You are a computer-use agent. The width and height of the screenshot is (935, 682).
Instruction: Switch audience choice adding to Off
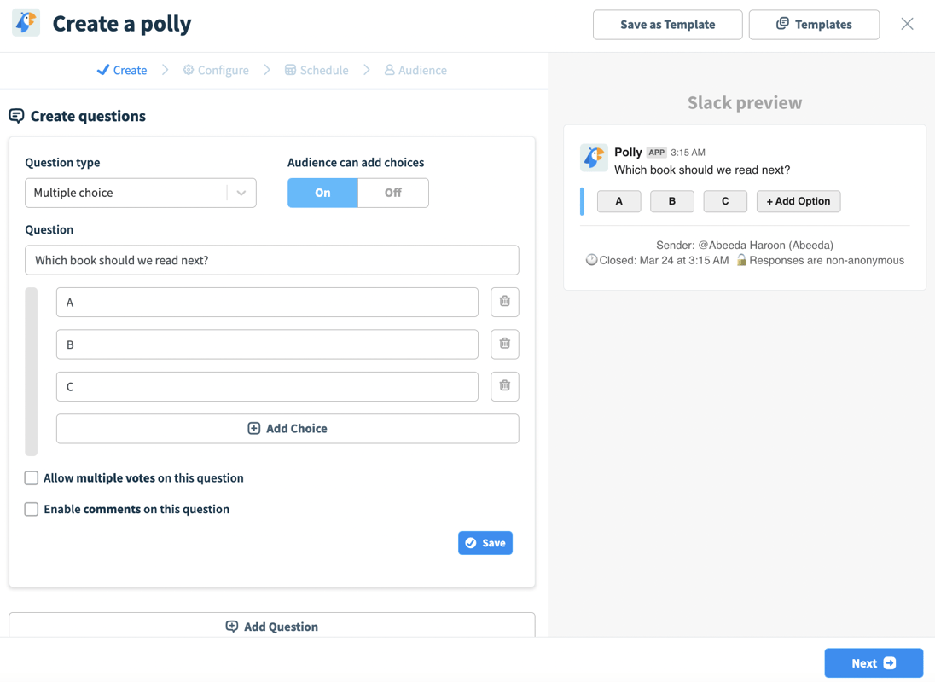(393, 193)
